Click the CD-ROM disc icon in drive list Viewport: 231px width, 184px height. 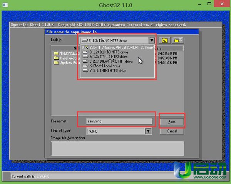pyautogui.click(x=85, y=47)
